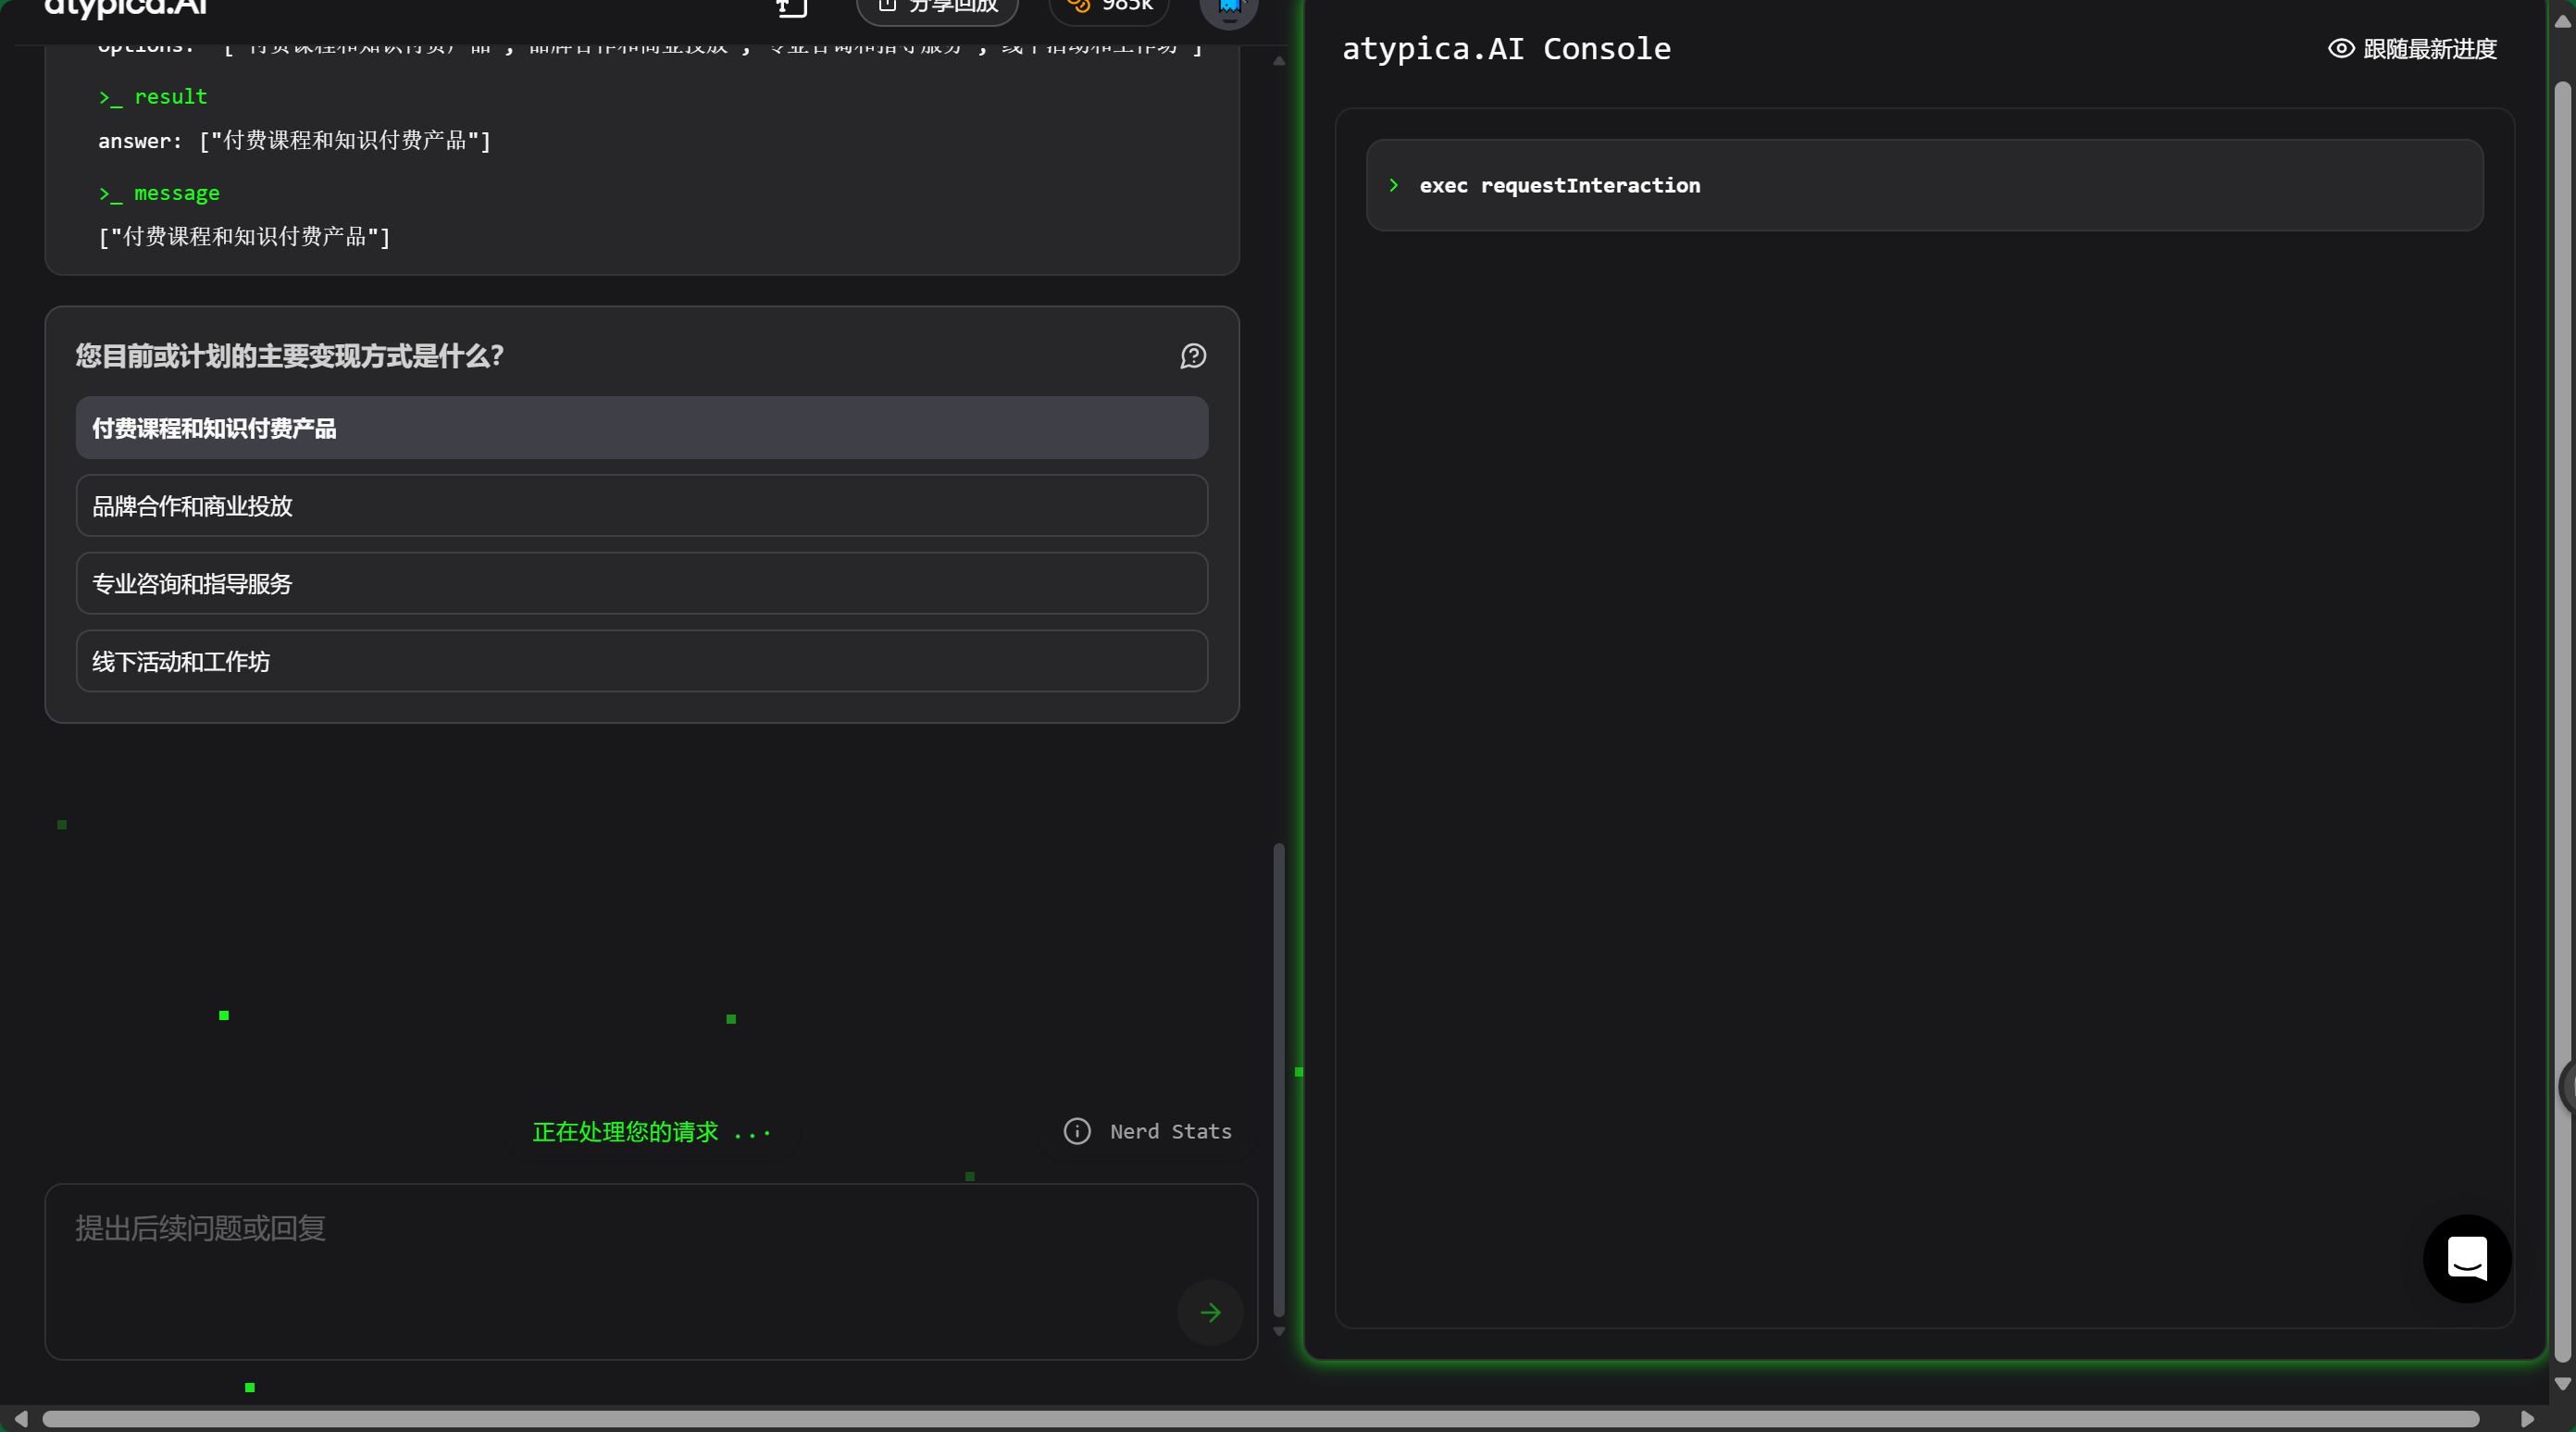Click the upload icon in header
Viewport: 2576px width, 1432px height.
tap(791, 8)
